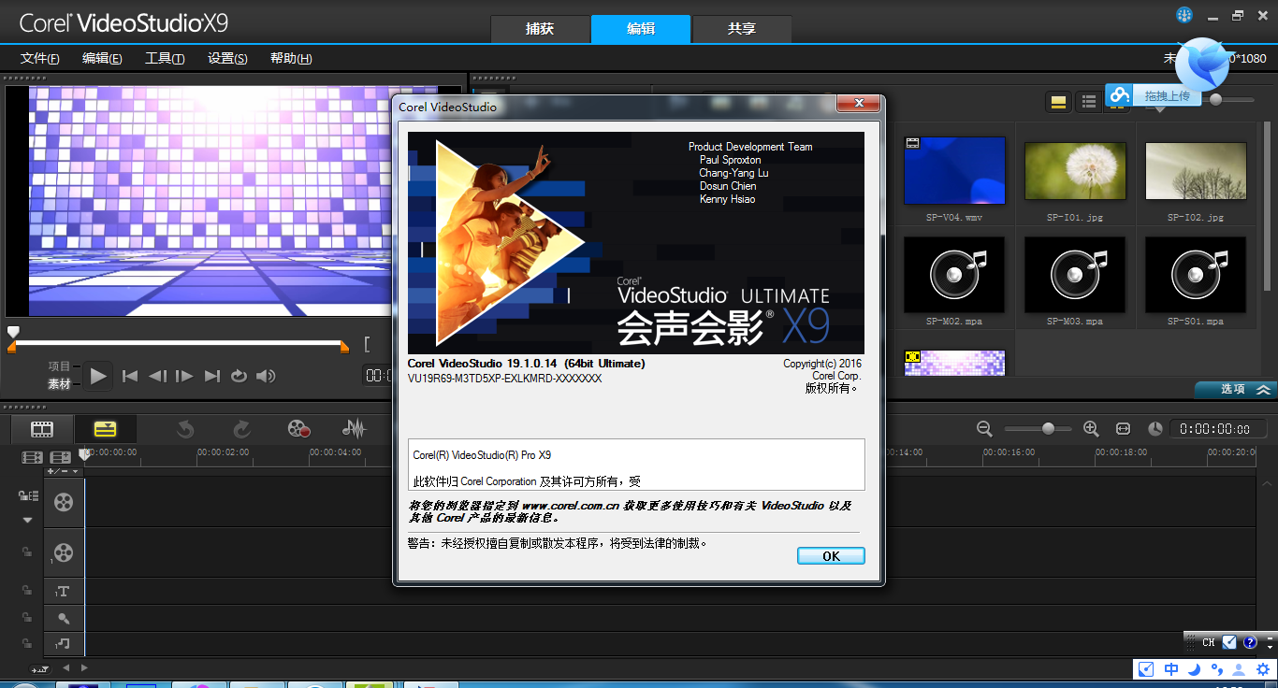Adjust the library thumbnail size slider
Viewport: 1278px width, 688px height.
[1215, 99]
